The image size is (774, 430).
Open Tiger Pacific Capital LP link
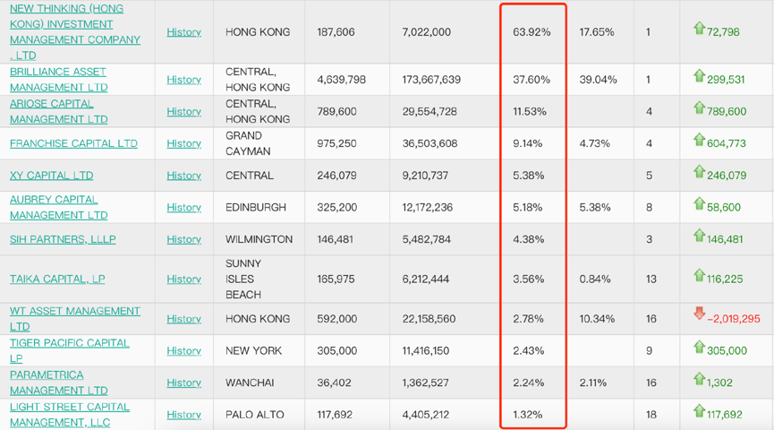pos(69,350)
